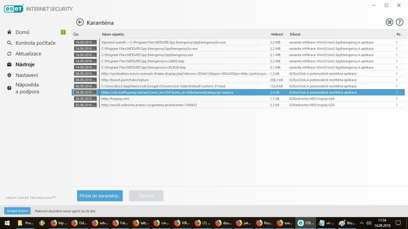Go back using the arrow next to Karanténa

point(80,22)
